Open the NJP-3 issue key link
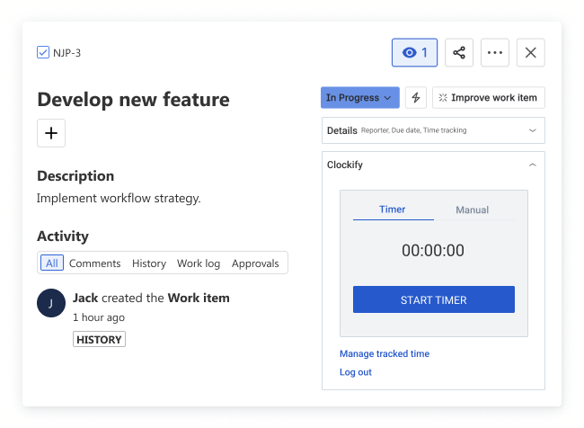584x428 pixels. [66, 53]
